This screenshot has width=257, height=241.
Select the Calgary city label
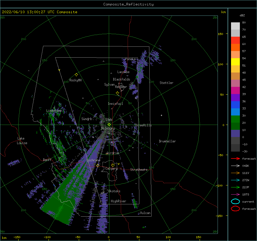tap(111, 168)
